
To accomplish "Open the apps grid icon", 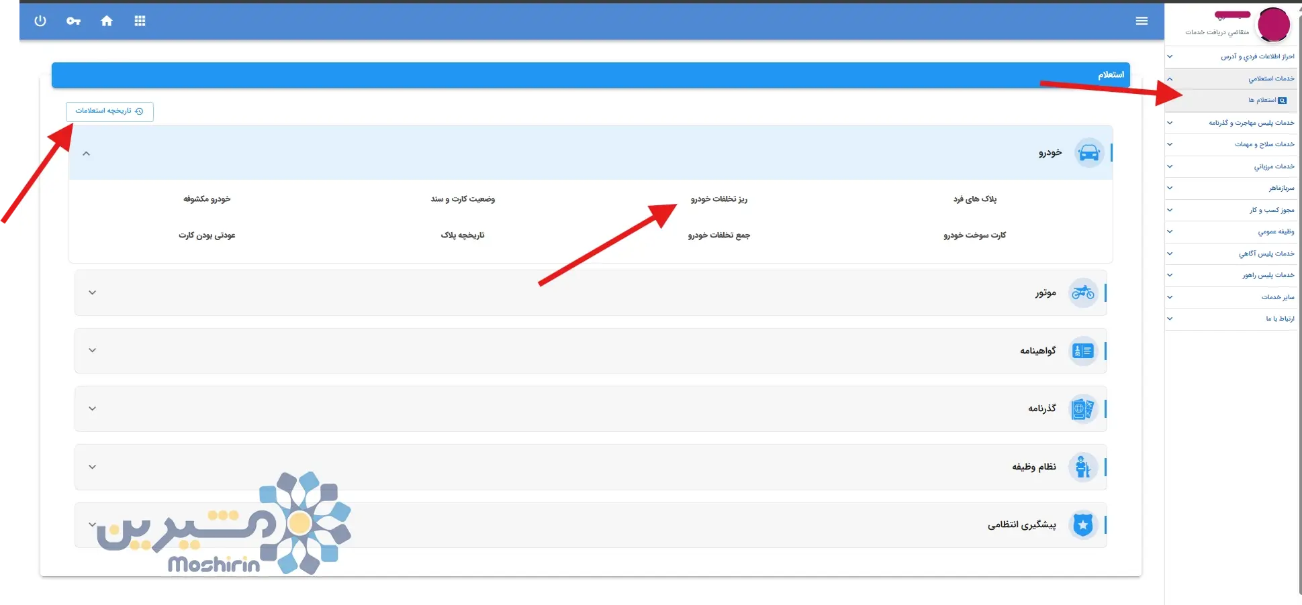I will pyautogui.click(x=140, y=21).
